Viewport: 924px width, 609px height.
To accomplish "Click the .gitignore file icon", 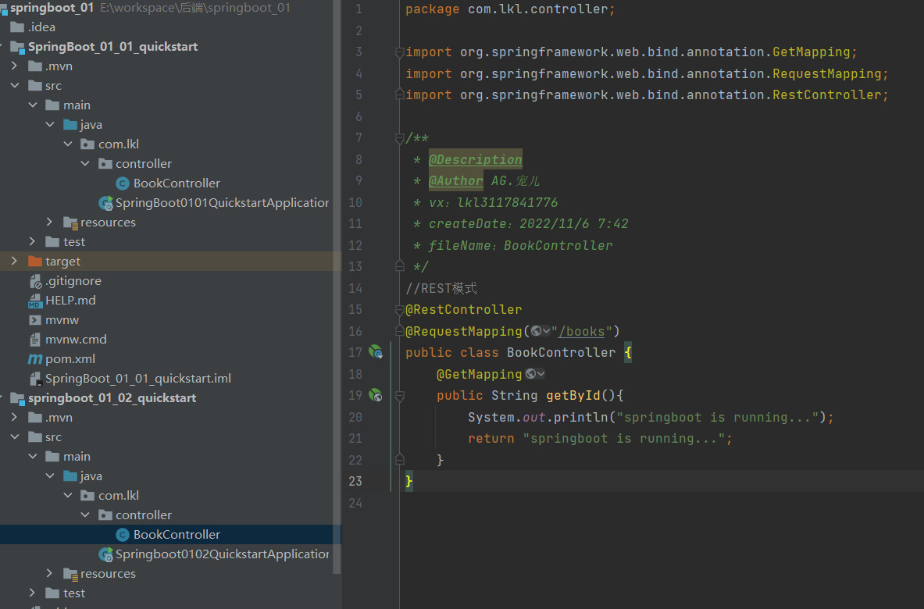I will 35,281.
